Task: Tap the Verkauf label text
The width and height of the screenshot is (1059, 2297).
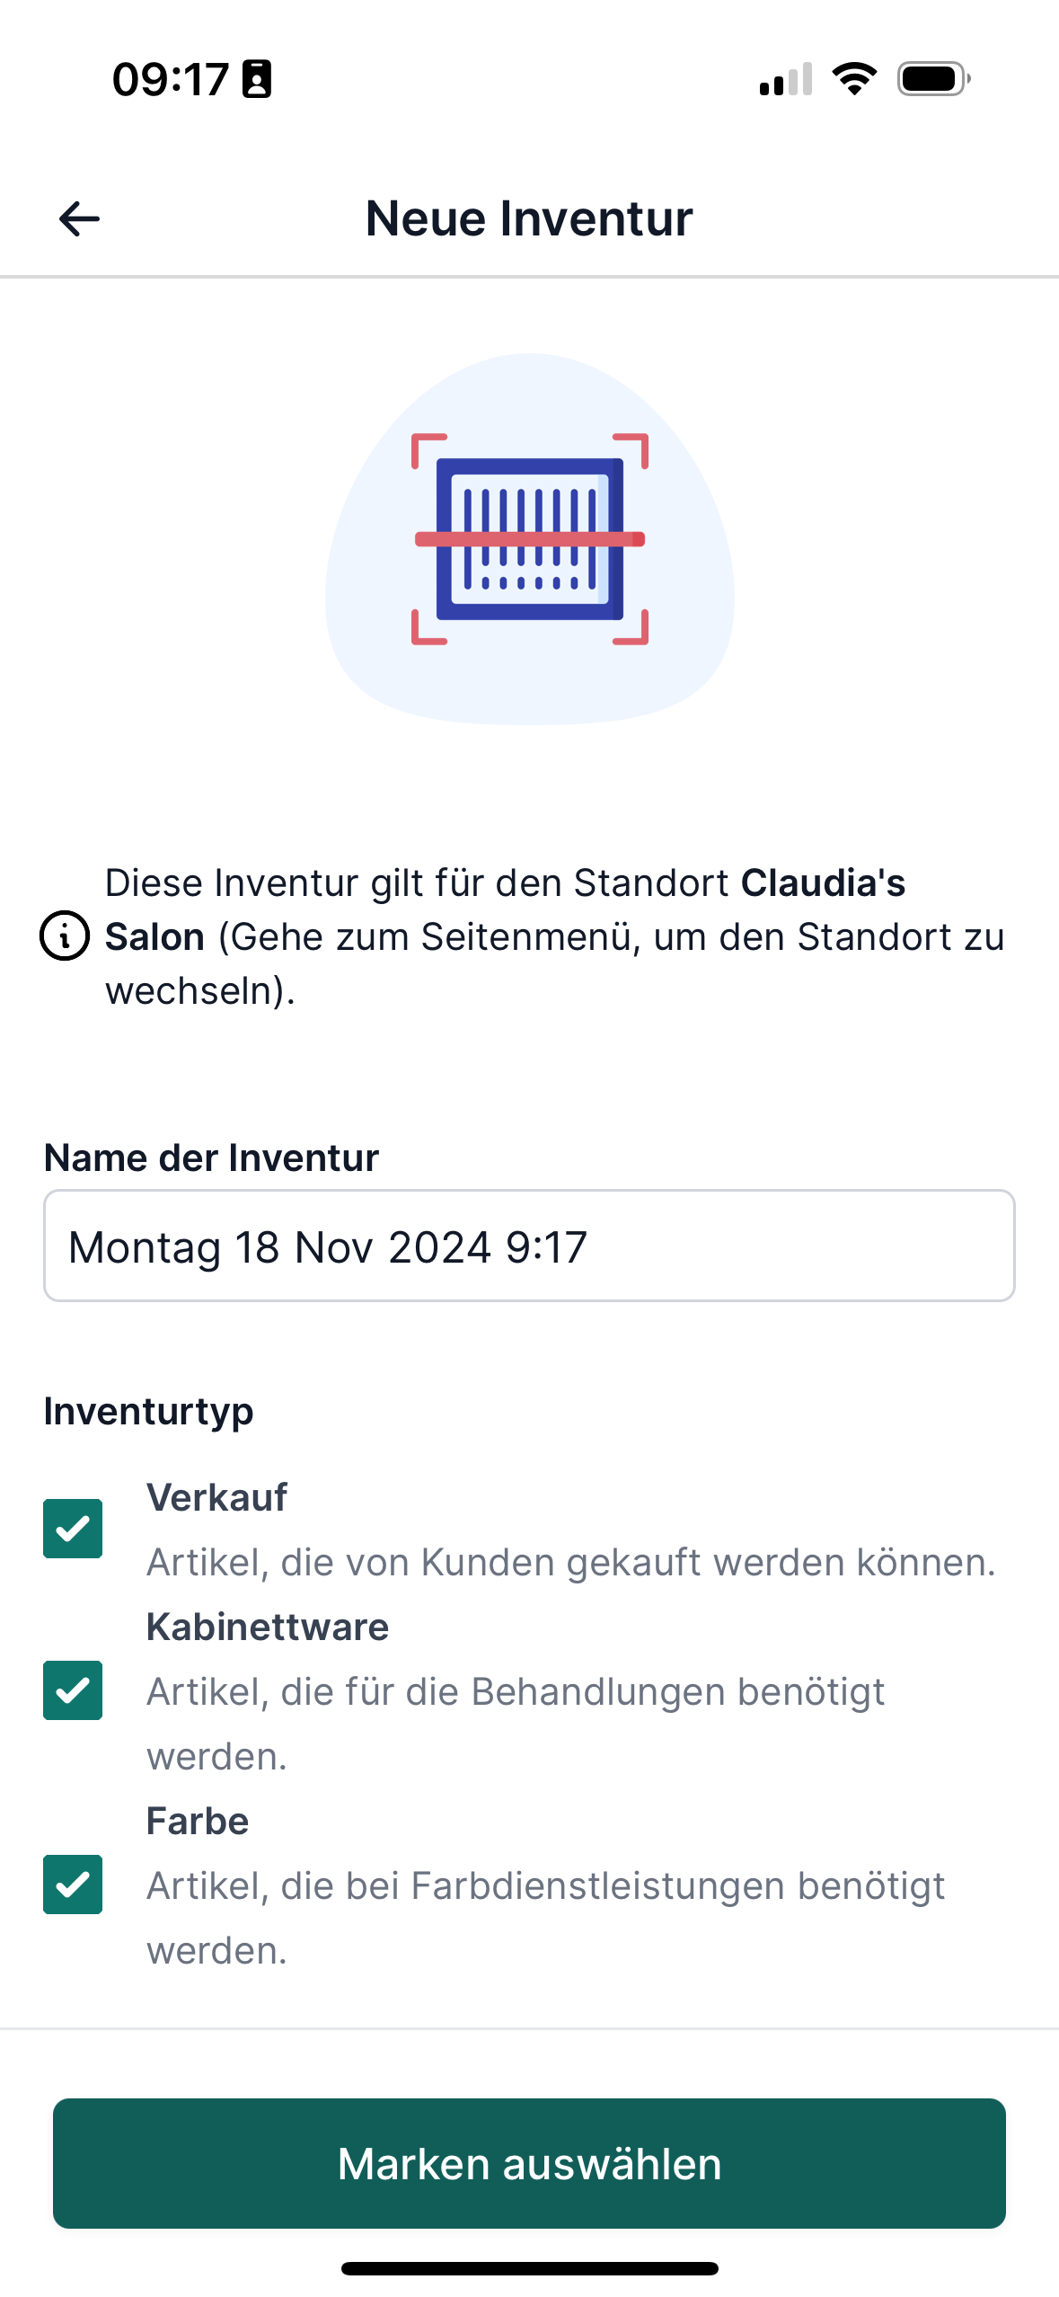Action: coord(216,1497)
